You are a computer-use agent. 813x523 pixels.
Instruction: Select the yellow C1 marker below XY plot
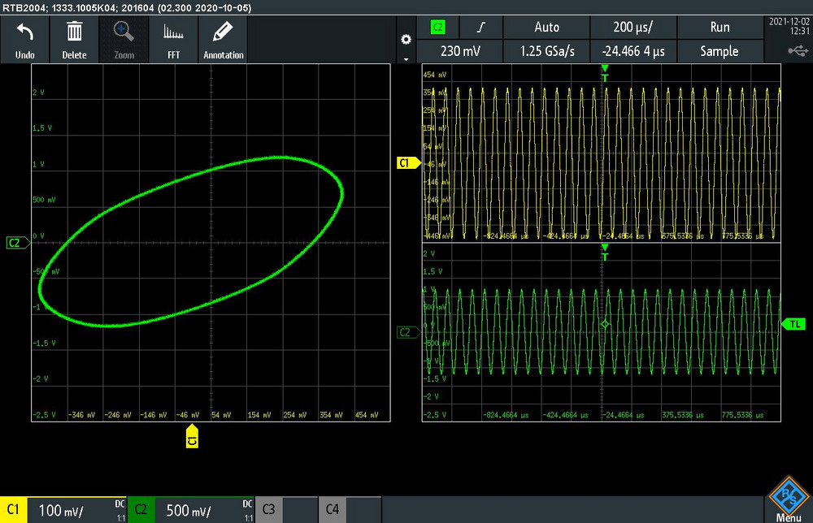pyautogui.click(x=192, y=436)
